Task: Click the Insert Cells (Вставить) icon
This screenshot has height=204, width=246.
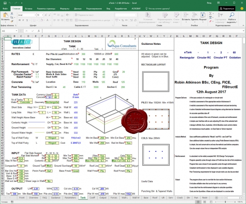Action: [x=186, y=15]
